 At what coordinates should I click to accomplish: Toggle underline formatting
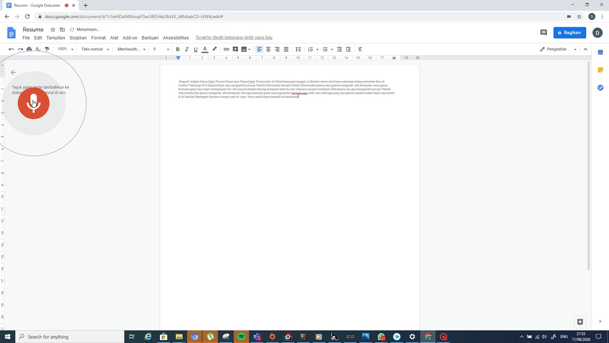pos(196,49)
